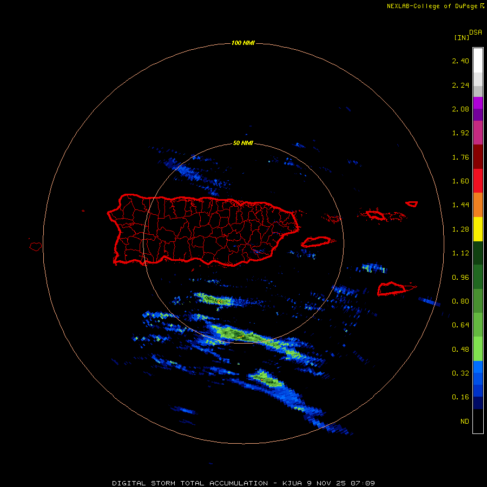Screen dimensions: 487x487
Task: Click the ND no-data label
Action: click(465, 422)
